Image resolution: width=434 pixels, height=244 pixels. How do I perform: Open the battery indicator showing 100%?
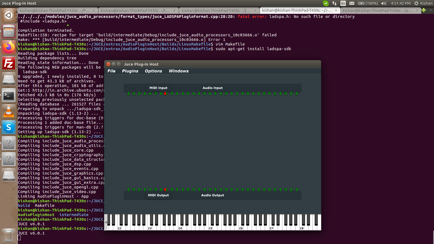pos(368,3)
